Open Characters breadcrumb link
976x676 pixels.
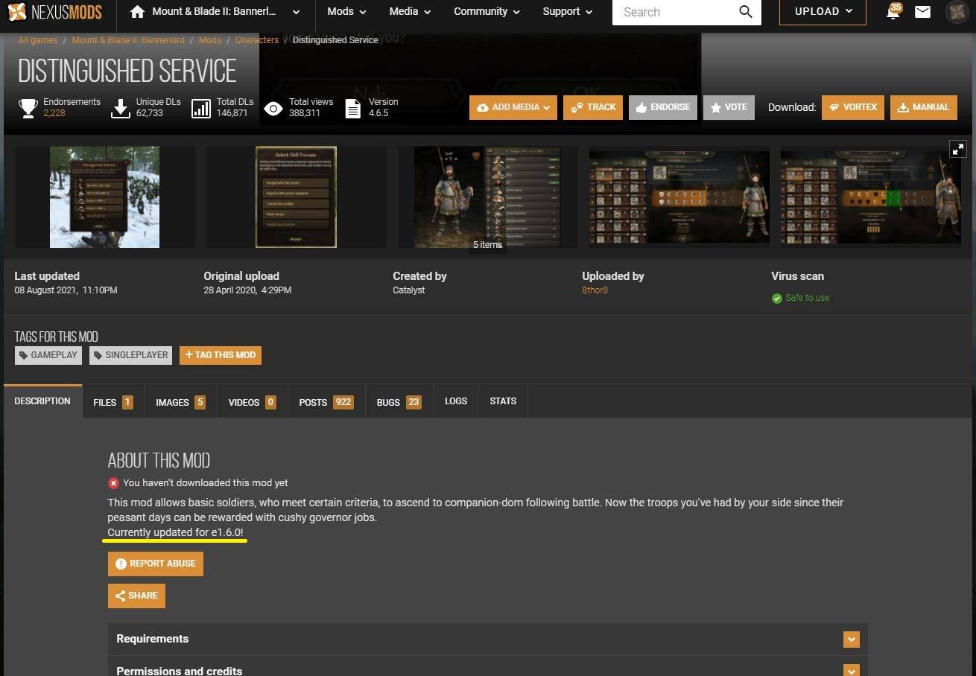tap(257, 40)
